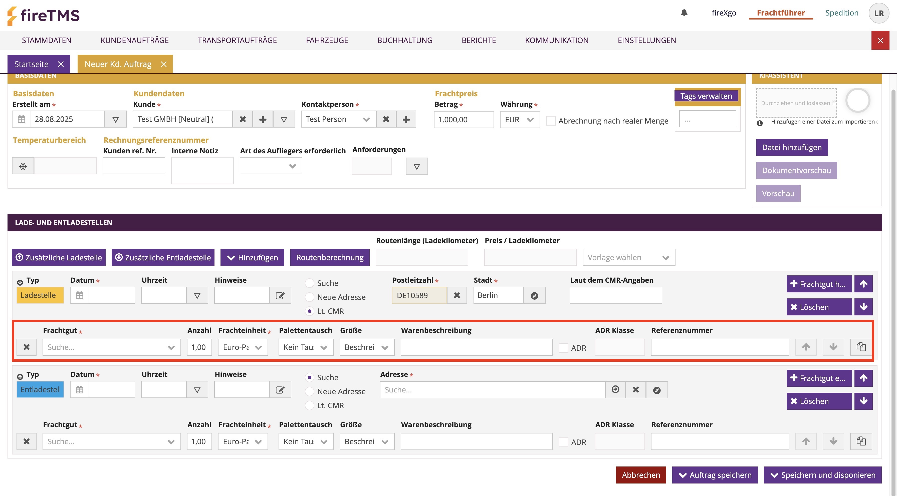The width and height of the screenshot is (897, 496).
Task: Open Art des Aufliegers erforderlich dropdown
Action: click(271, 166)
